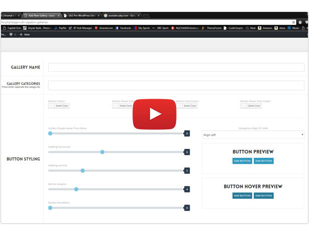The image size is (309, 225).
Task: Focus the Gallery Categories input field
Action: pos(176,85)
